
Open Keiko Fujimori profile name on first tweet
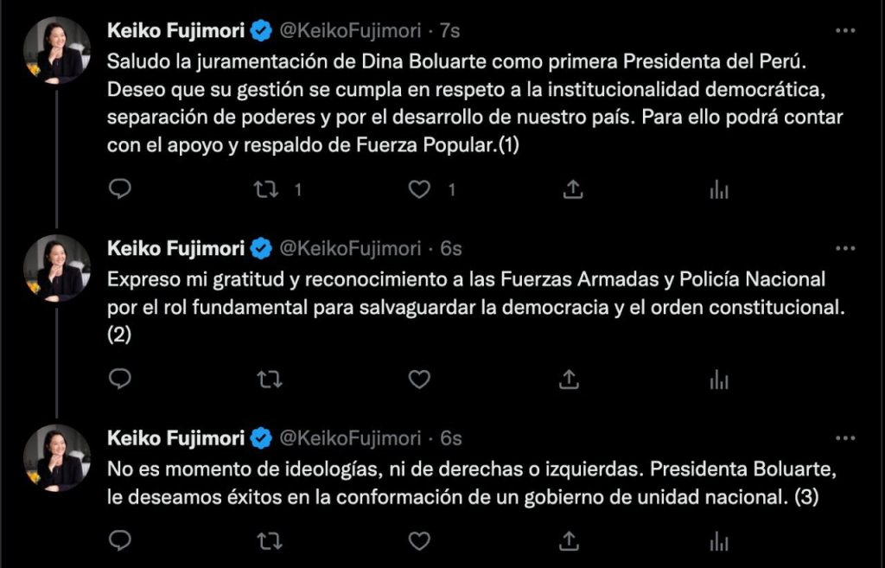point(175,31)
